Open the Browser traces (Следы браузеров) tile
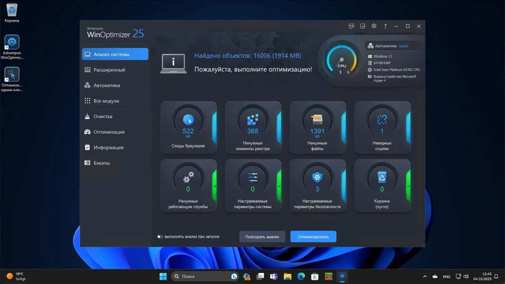The width and height of the screenshot is (505, 284). click(x=188, y=128)
